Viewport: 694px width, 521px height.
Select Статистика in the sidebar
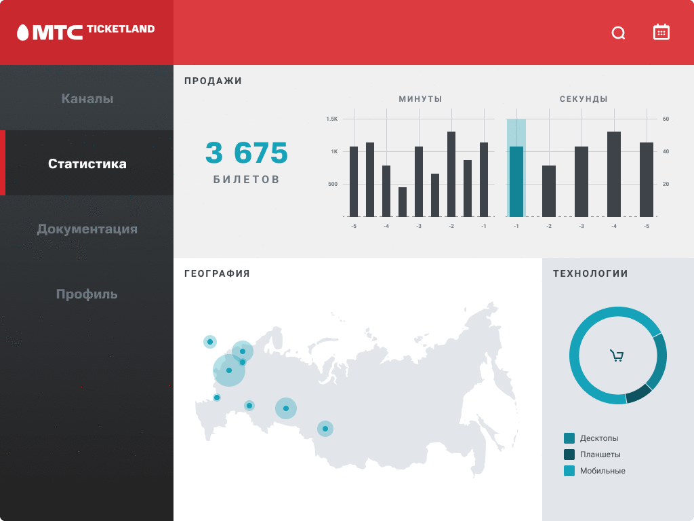tap(87, 163)
